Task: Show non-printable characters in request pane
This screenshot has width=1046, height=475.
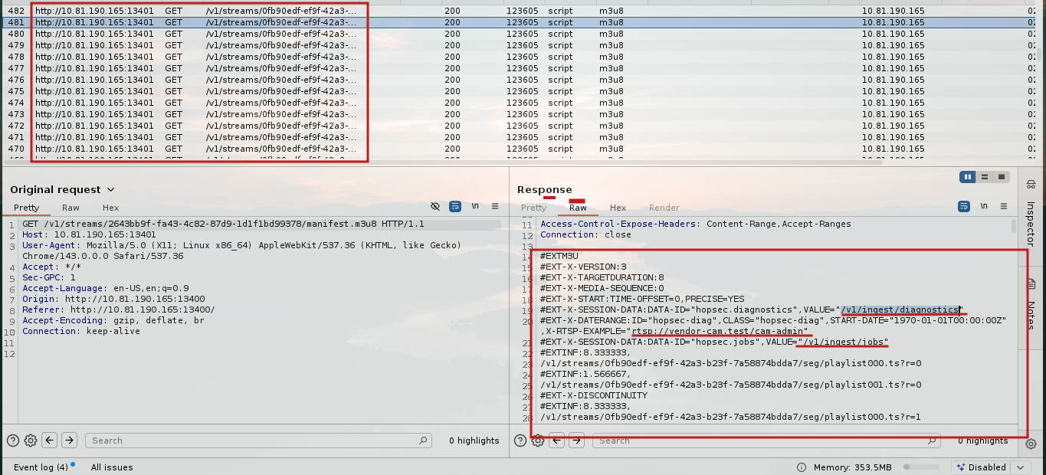Action: coord(475,207)
